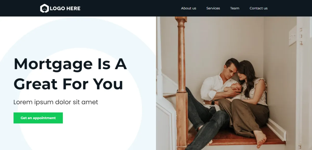The width and height of the screenshot is (312, 150).
Task: Click the LOGO HERE brand text
Action: (65, 8)
